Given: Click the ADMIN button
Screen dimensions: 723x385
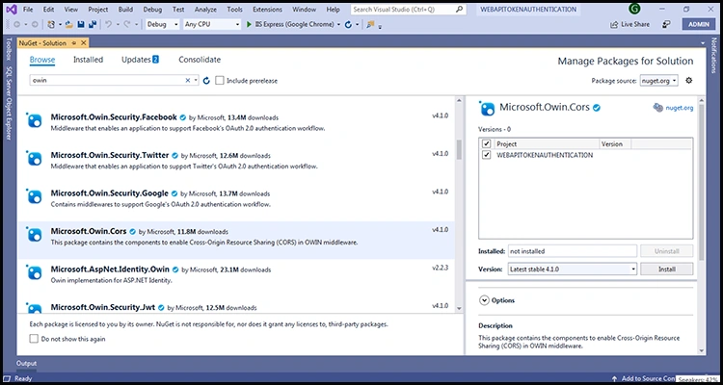Looking at the screenshot, I should [x=699, y=24].
